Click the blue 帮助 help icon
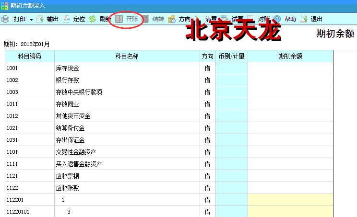The width and height of the screenshot is (357, 217). click(277, 19)
